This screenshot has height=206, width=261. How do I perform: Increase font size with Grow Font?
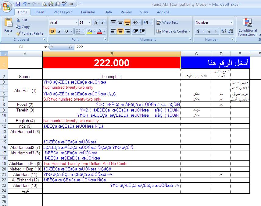click(x=96, y=22)
